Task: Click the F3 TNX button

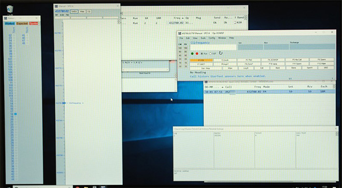Action: [x=249, y=60]
